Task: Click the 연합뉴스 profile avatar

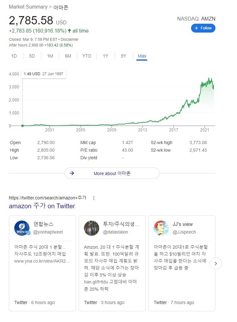Action: point(22,228)
